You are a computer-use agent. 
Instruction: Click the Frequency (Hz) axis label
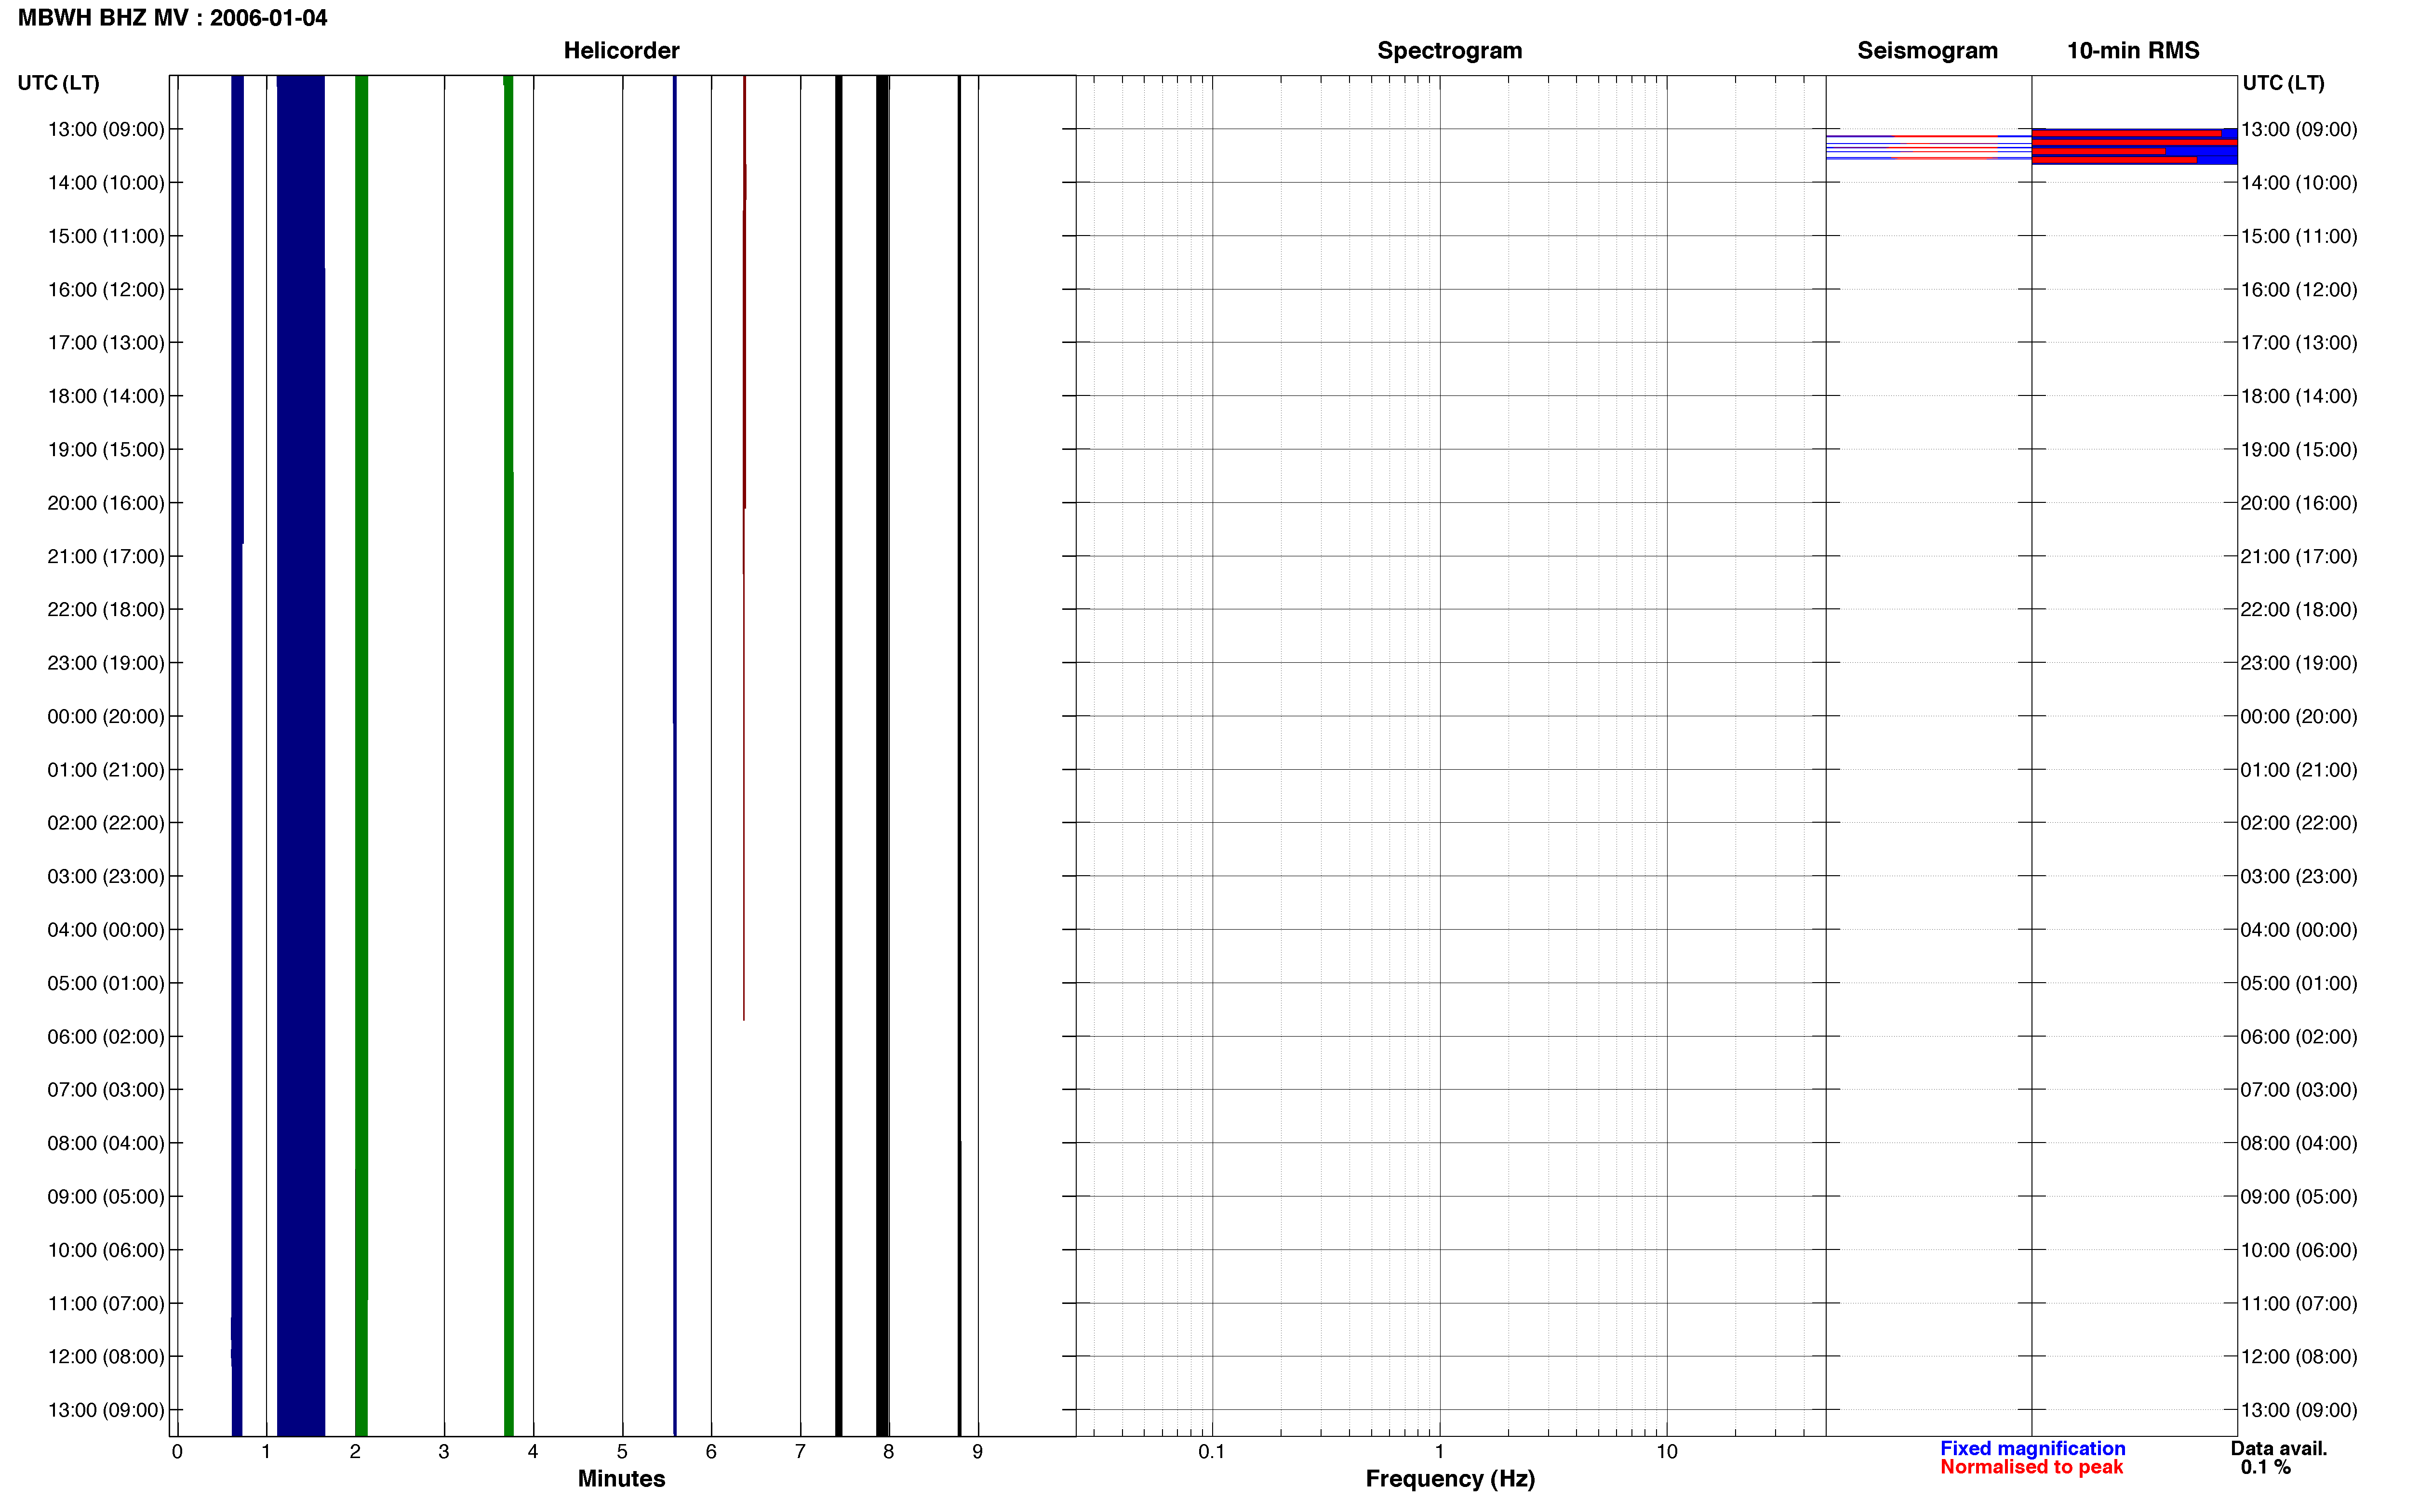[1450, 1478]
